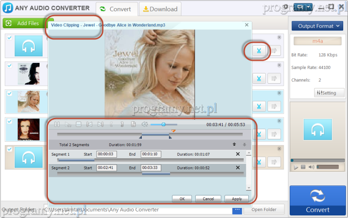Expand the Output Format dropdown
348x218 pixels.
point(318,26)
